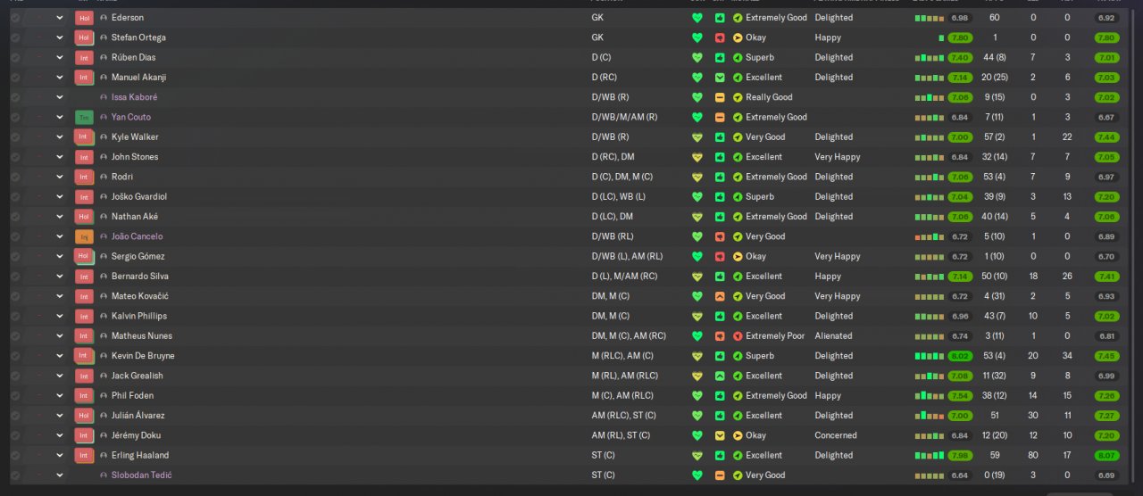1143x496 pixels.
Task: Click Manuel Akanji's 20 (25) appearances value
Action: point(995,78)
